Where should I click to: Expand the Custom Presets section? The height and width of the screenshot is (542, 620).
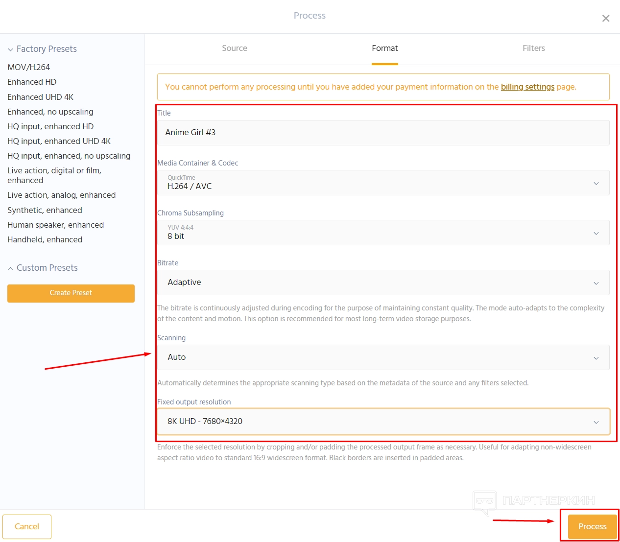(43, 268)
